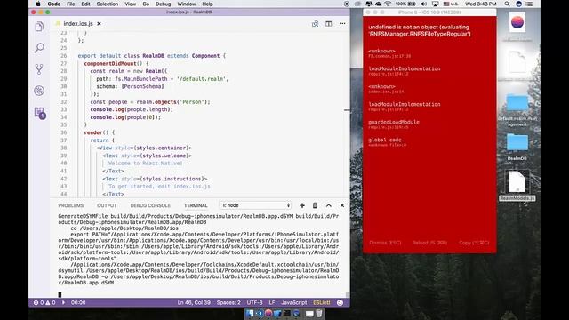This screenshot has width=569, height=320.
Task: Open the Source Control view icon
Action: pyautogui.click(x=39, y=69)
